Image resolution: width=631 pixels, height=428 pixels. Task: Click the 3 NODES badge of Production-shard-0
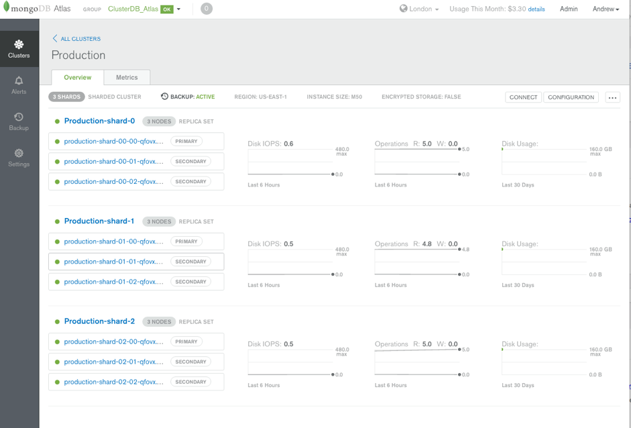point(159,121)
